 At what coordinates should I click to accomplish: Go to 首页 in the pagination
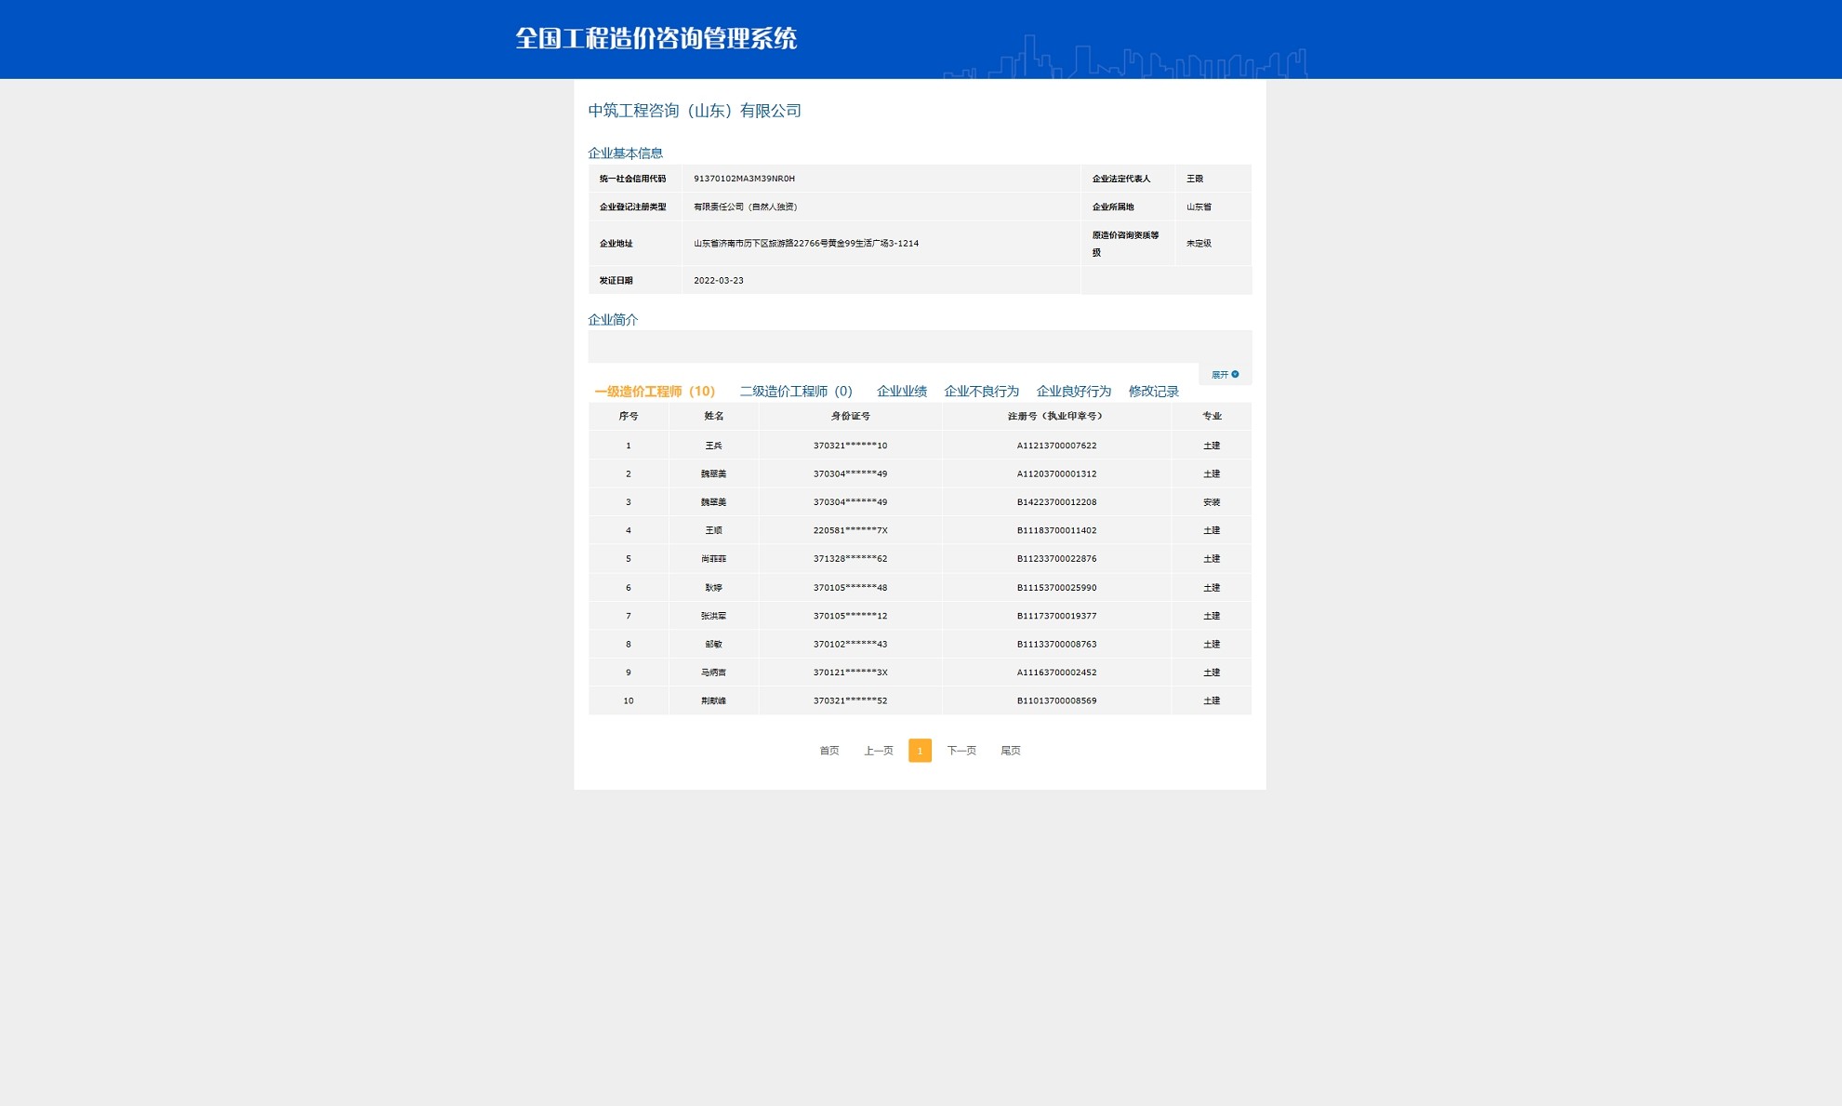click(x=829, y=750)
